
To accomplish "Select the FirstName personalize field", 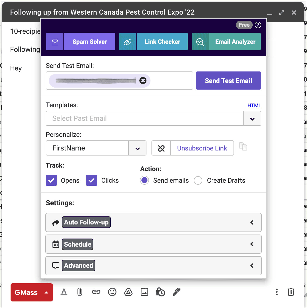I will click(x=87, y=148).
